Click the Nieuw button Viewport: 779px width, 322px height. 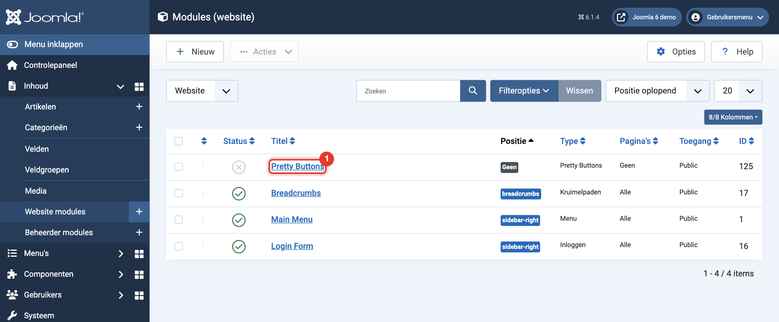[x=195, y=52]
